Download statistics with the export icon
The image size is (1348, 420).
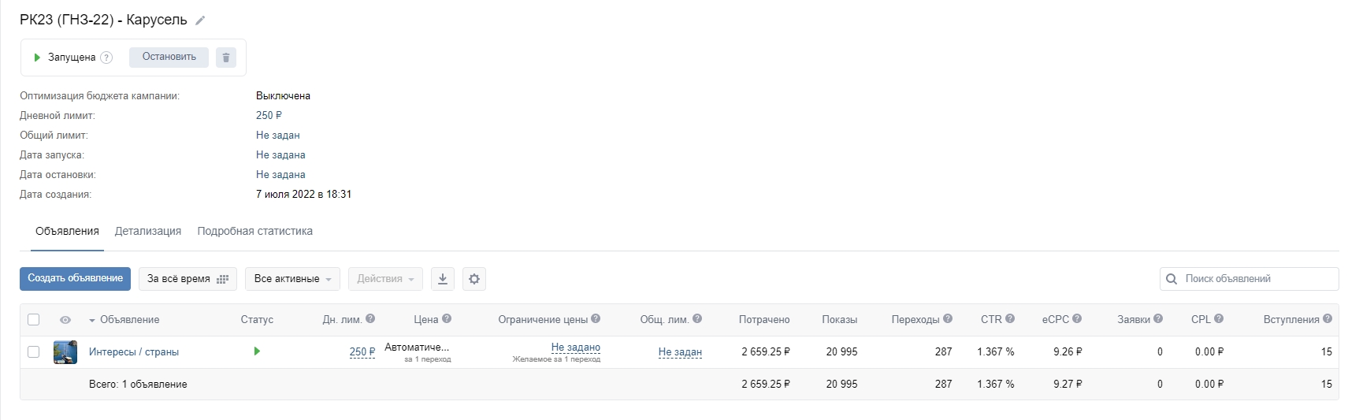point(443,279)
